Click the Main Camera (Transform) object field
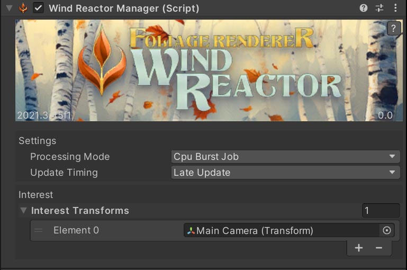This screenshot has height=270, width=407. pyautogui.click(x=281, y=230)
